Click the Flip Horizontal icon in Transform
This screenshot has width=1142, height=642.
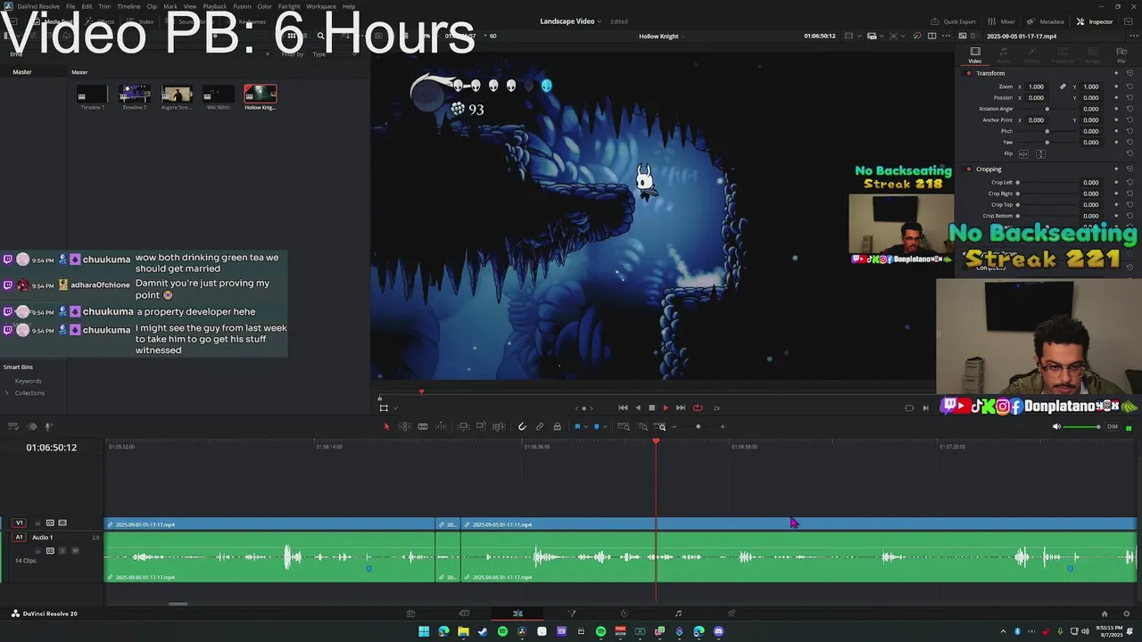(x=1023, y=153)
